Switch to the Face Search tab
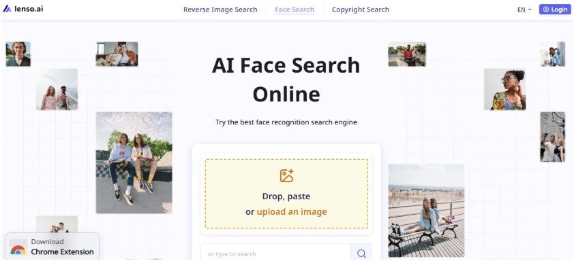The height and width of the screenshot is (261, 574). coord(294,10)
